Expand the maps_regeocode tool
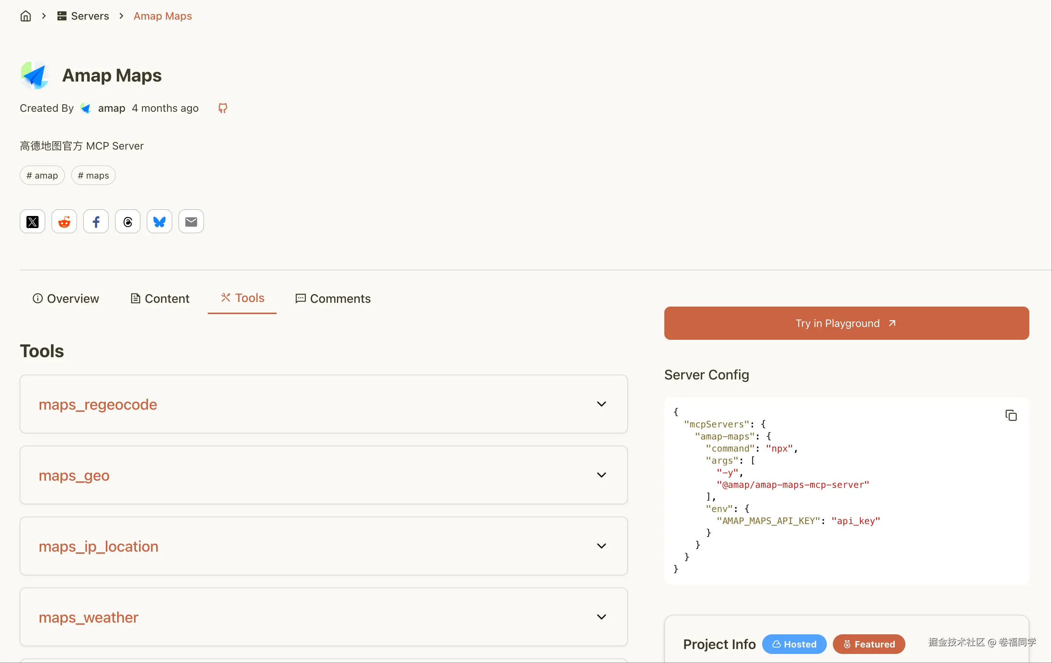1052x663 pixels. tap(601, 404)
